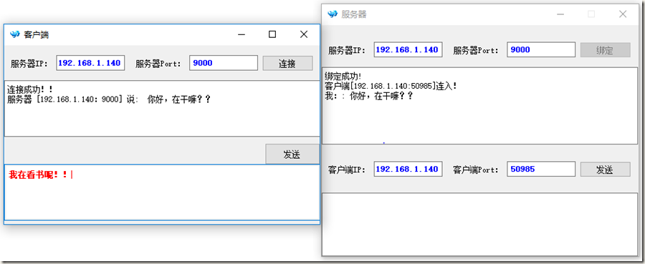Click the empty server message input box

479,224
